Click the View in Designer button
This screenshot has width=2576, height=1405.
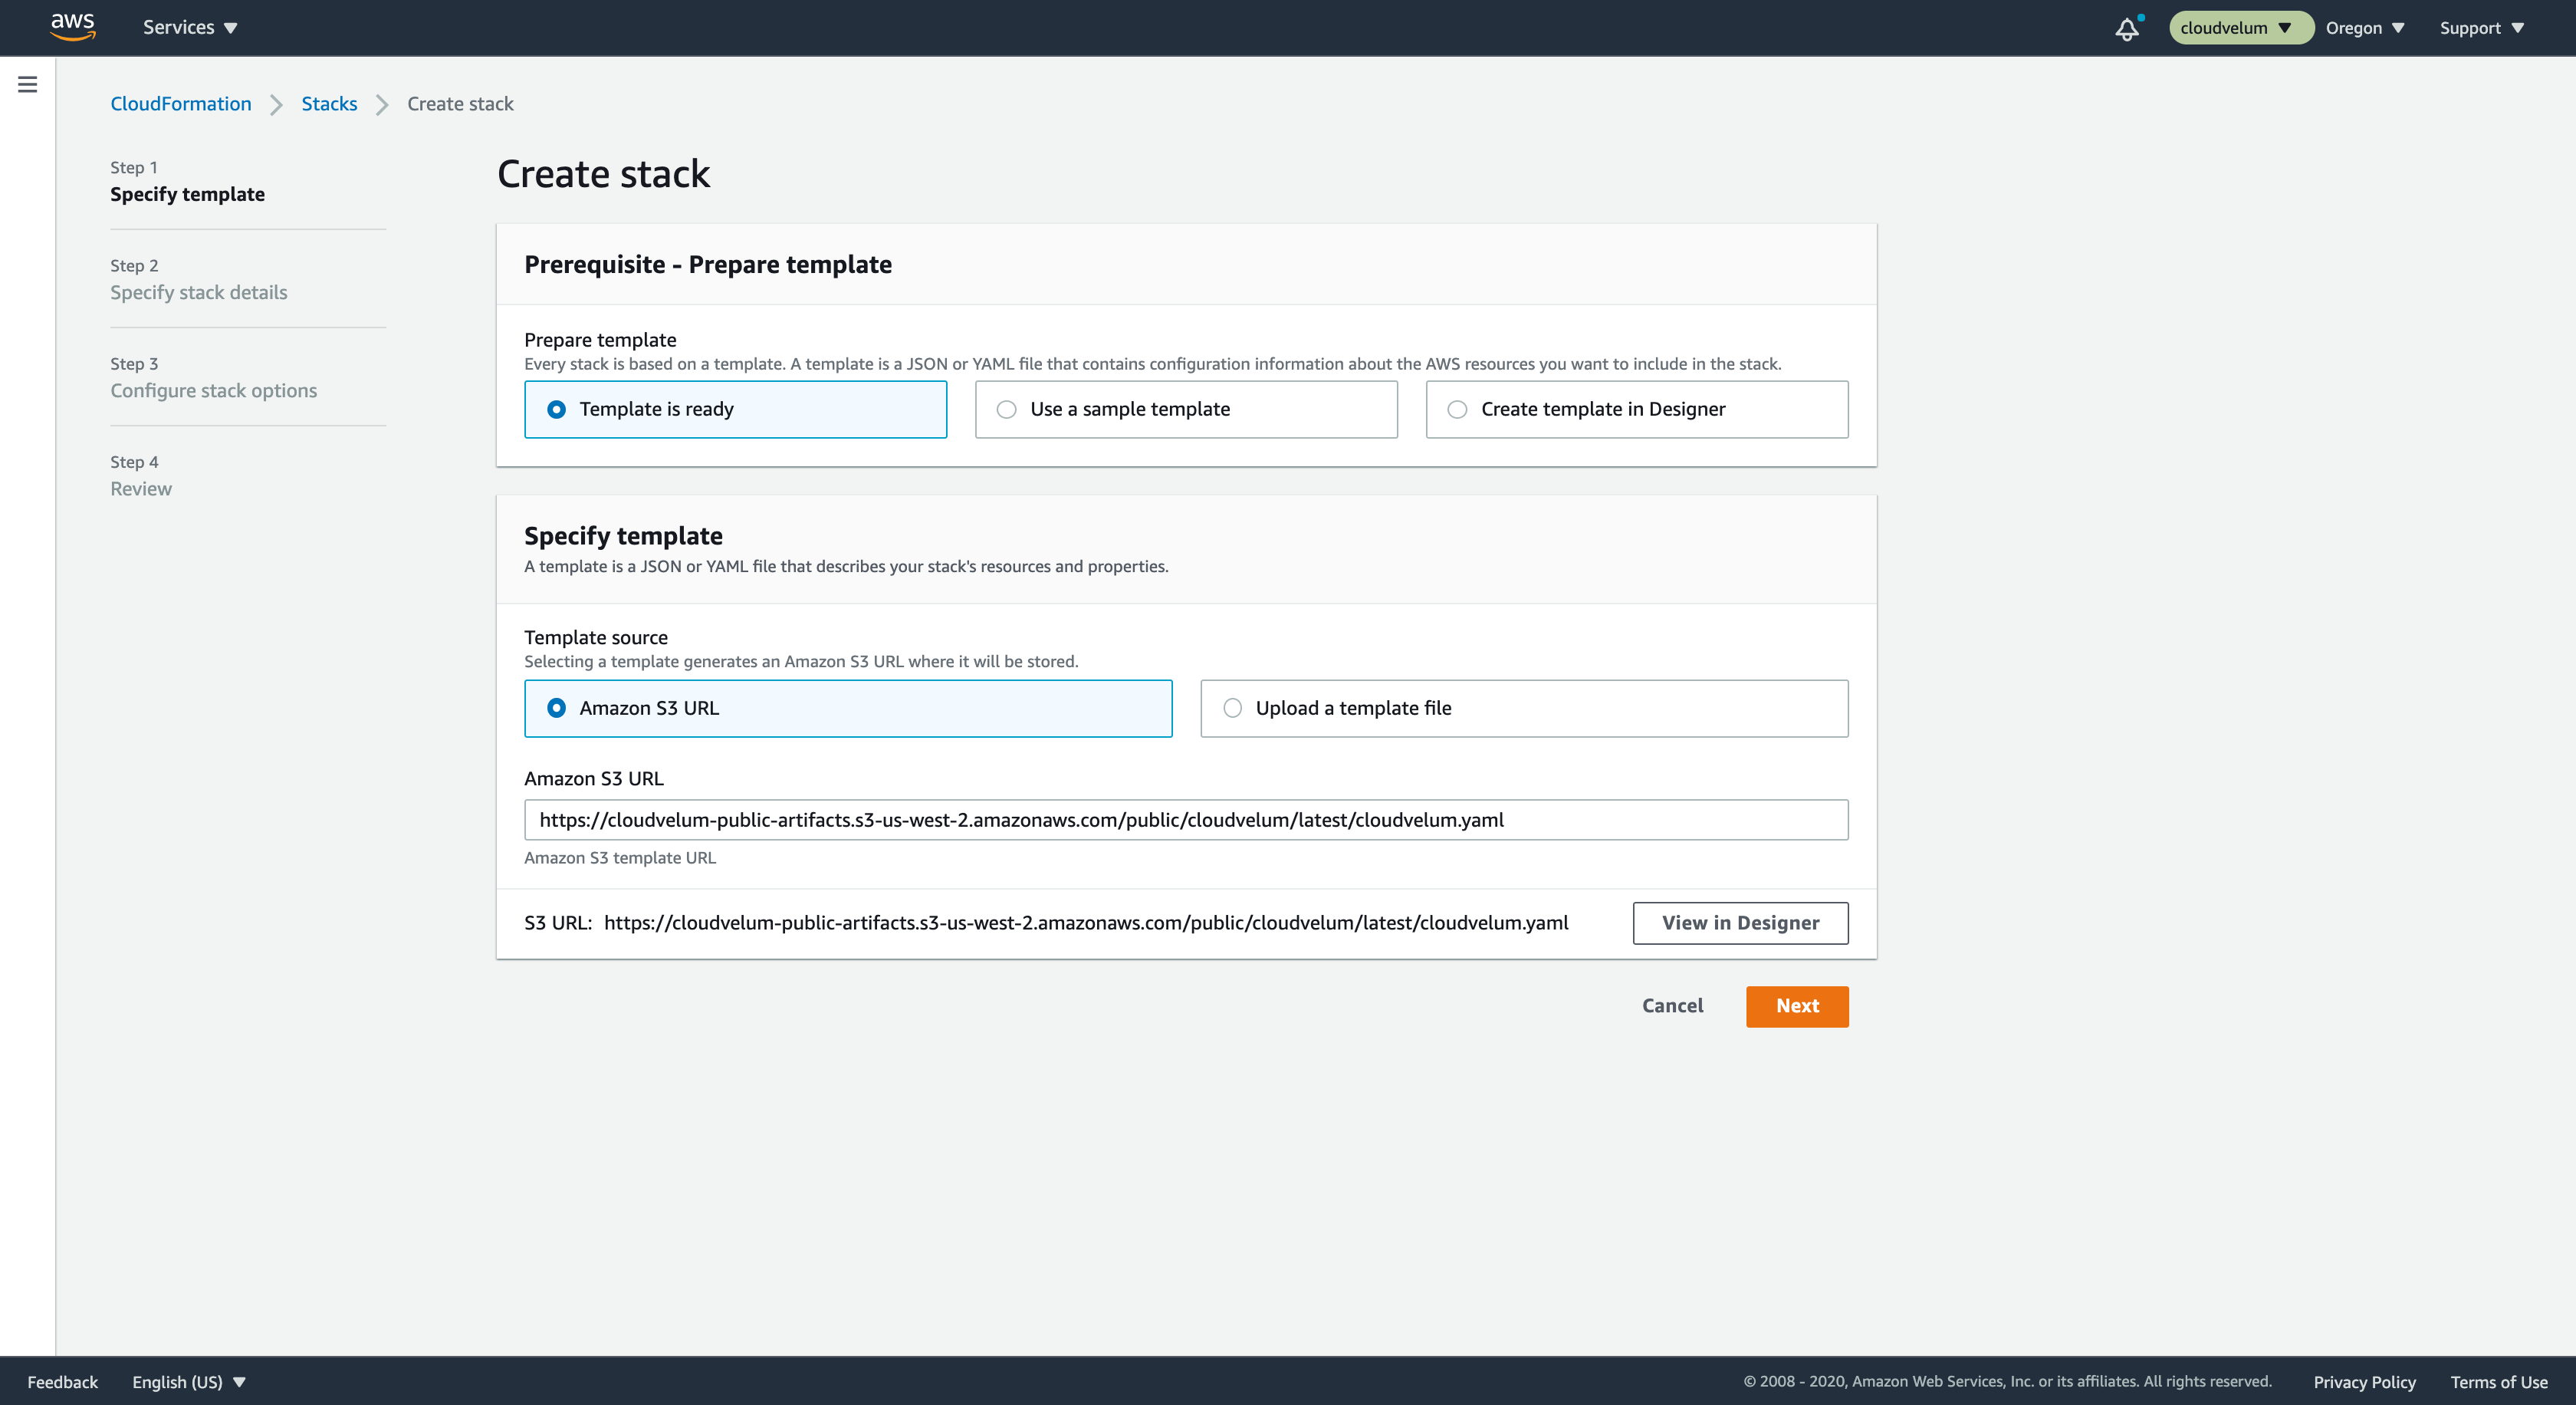(x=1740, y=923)
